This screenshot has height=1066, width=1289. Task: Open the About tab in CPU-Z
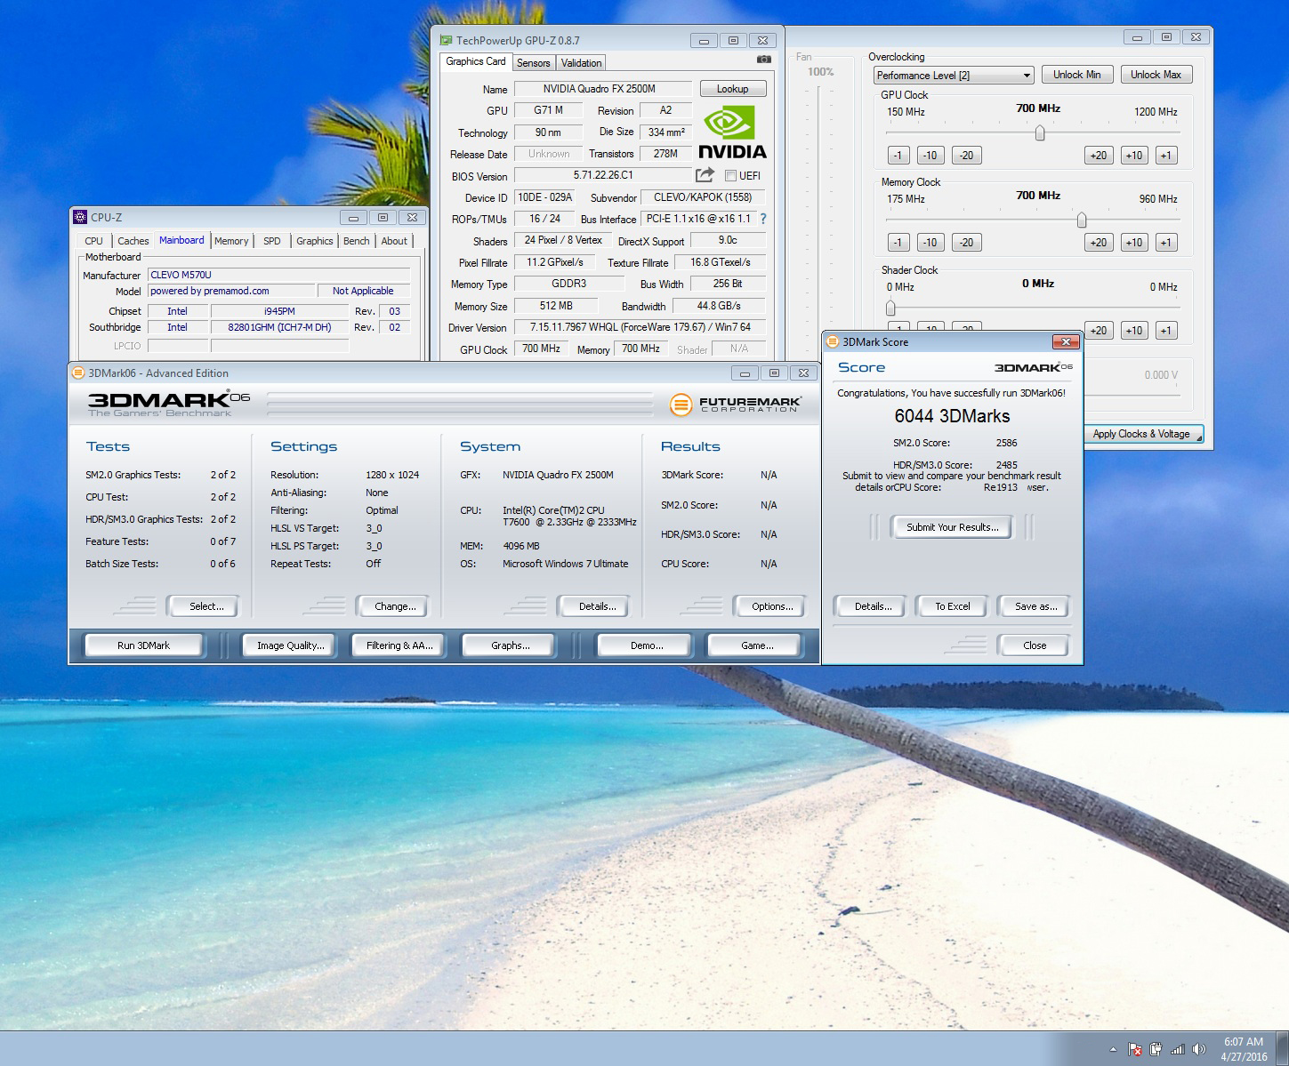click(x=394, y=241)
